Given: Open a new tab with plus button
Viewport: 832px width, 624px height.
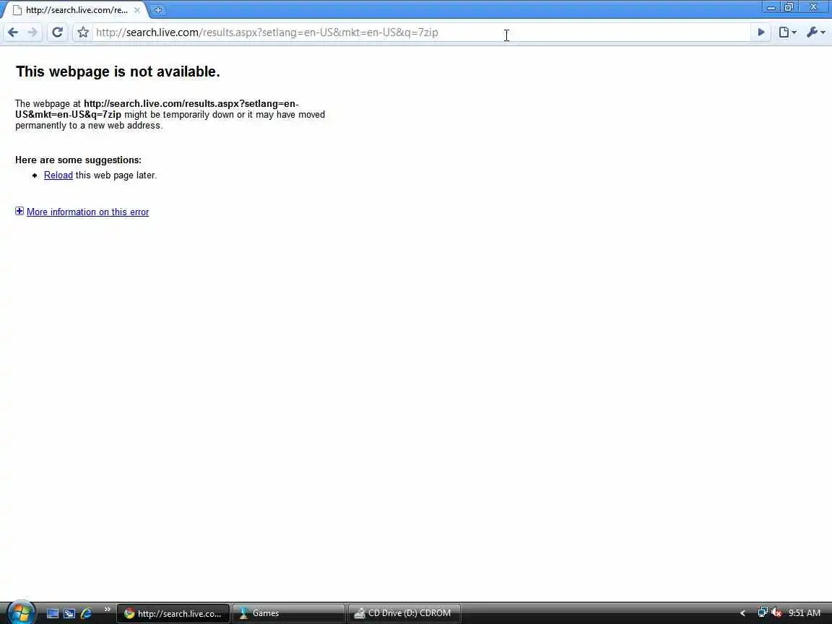Looking at the screenshot, I should coord(157,10).
